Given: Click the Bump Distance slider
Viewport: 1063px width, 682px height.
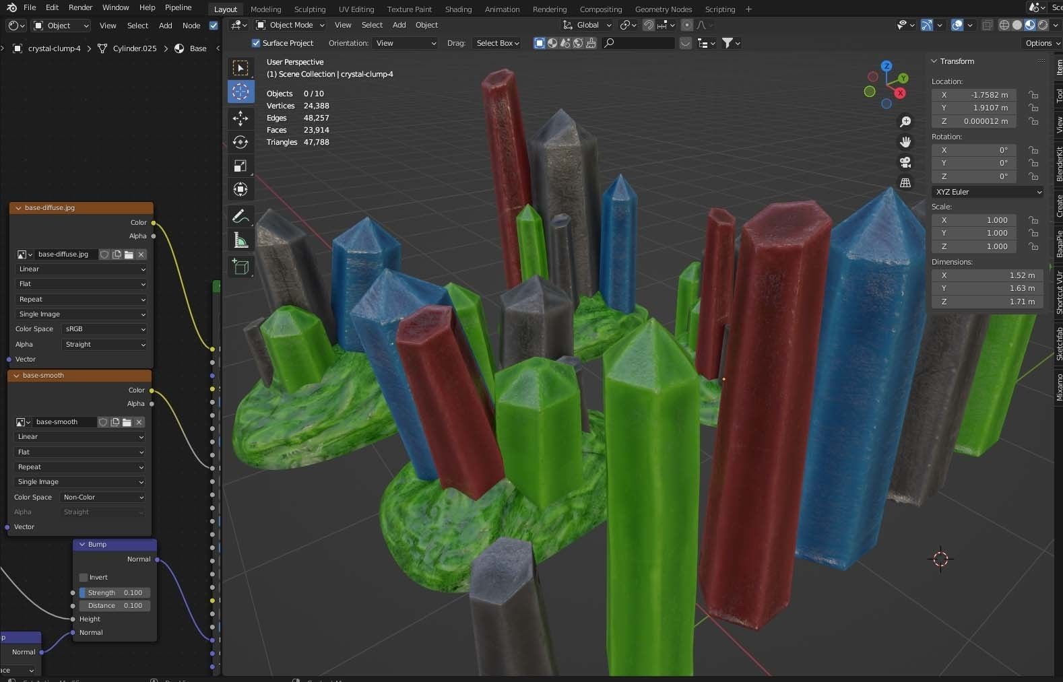Looking at the screenshot, I should [115, 606].
